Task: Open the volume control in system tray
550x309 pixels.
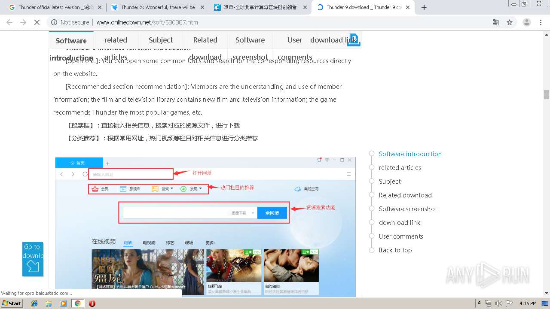Action: [499, 303]
